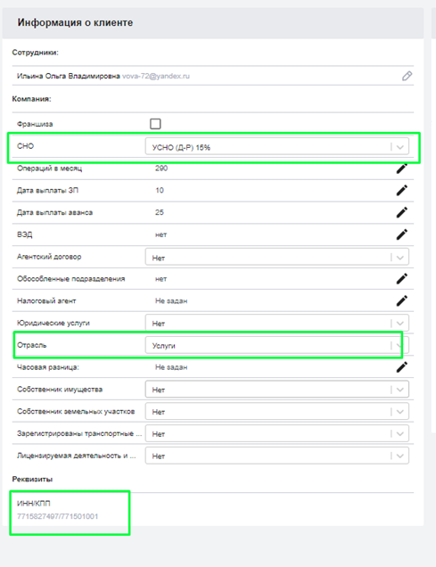Open Юридические услуги dropdown
This screenshot has width=436, height=567.
(x=277, y=323)
